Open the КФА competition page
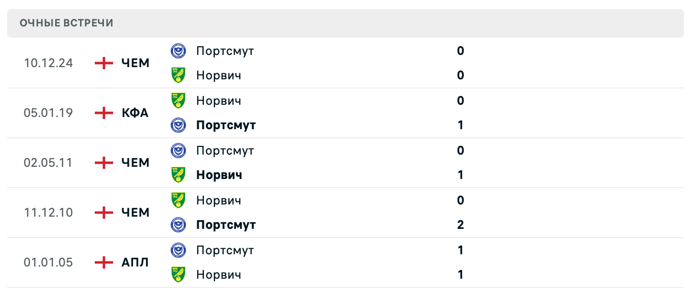 pyautogui.click(x=135, y=113)
